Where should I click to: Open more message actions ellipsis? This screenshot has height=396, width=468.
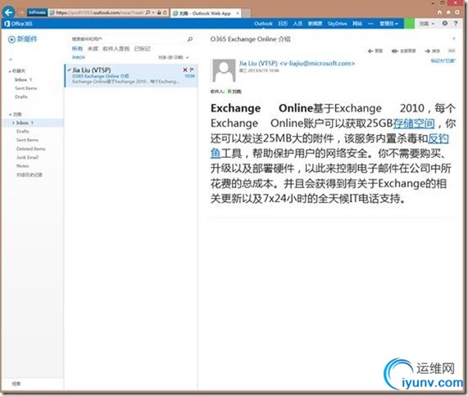pos(452,51)
